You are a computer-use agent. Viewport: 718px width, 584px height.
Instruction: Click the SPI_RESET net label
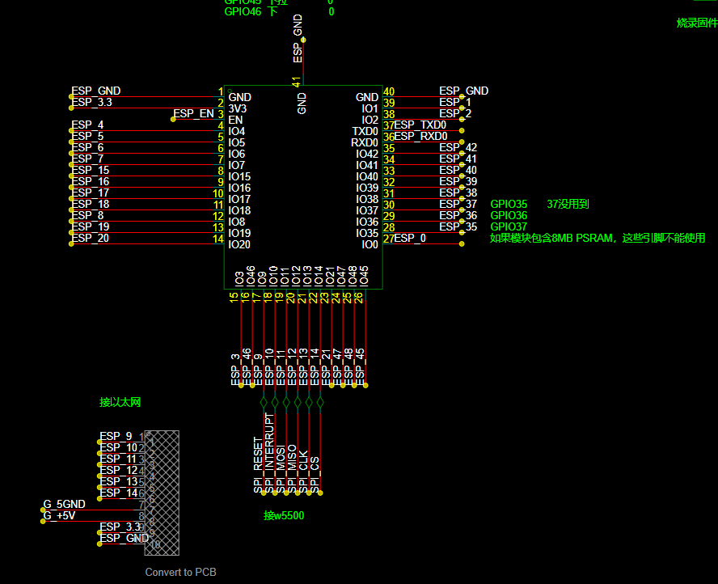[258, 464]
